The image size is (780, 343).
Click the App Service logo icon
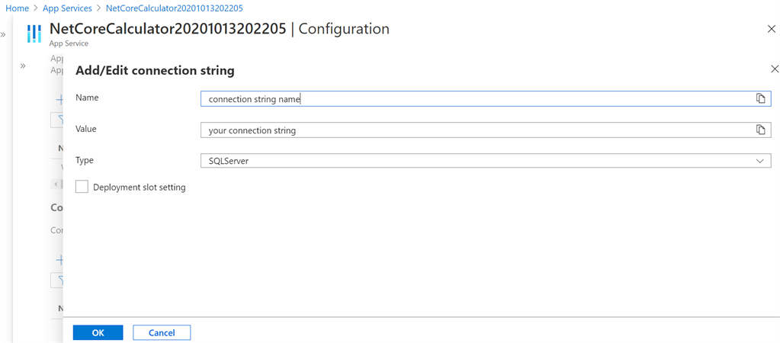(34, 32)
